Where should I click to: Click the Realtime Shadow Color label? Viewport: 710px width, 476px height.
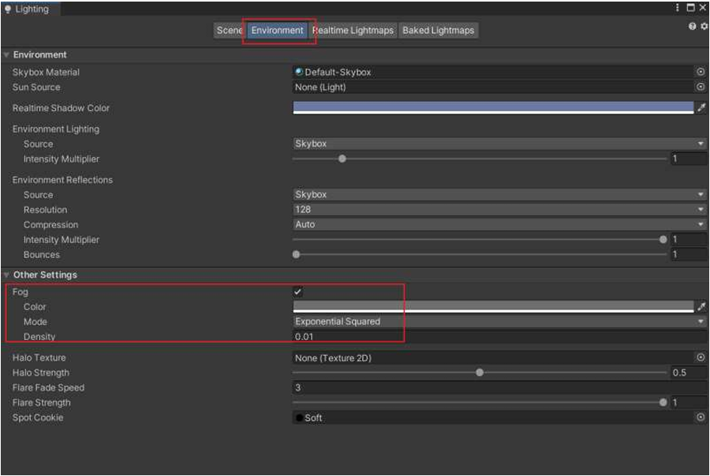coord(61,108)
